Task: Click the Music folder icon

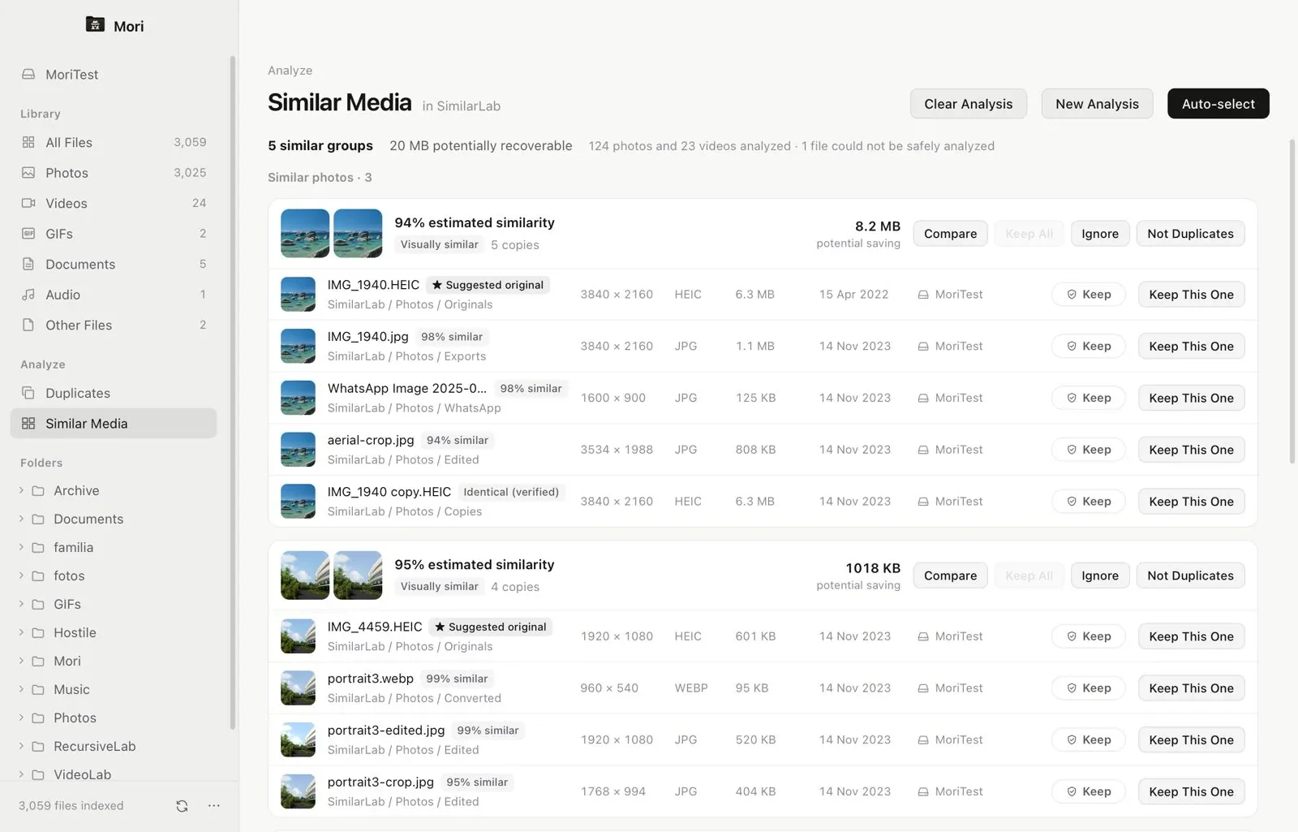Action: (x=38, y=690)
